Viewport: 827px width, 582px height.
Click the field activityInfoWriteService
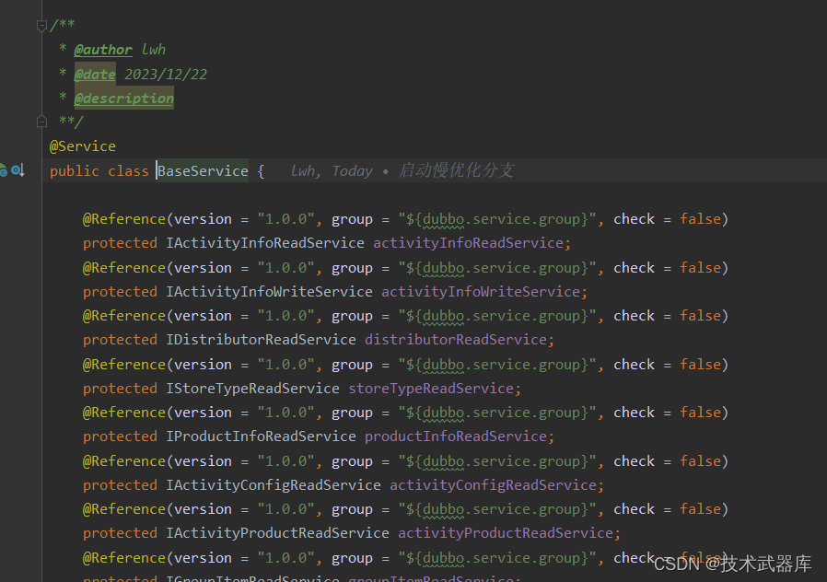point(481,292)
